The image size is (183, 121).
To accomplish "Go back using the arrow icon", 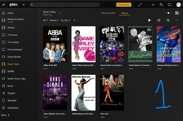I will point(24,5).
